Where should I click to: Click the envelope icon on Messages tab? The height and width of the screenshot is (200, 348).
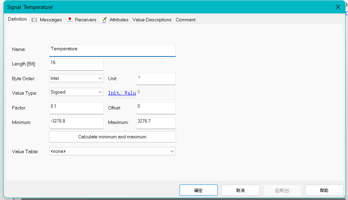tap(34, 20)
